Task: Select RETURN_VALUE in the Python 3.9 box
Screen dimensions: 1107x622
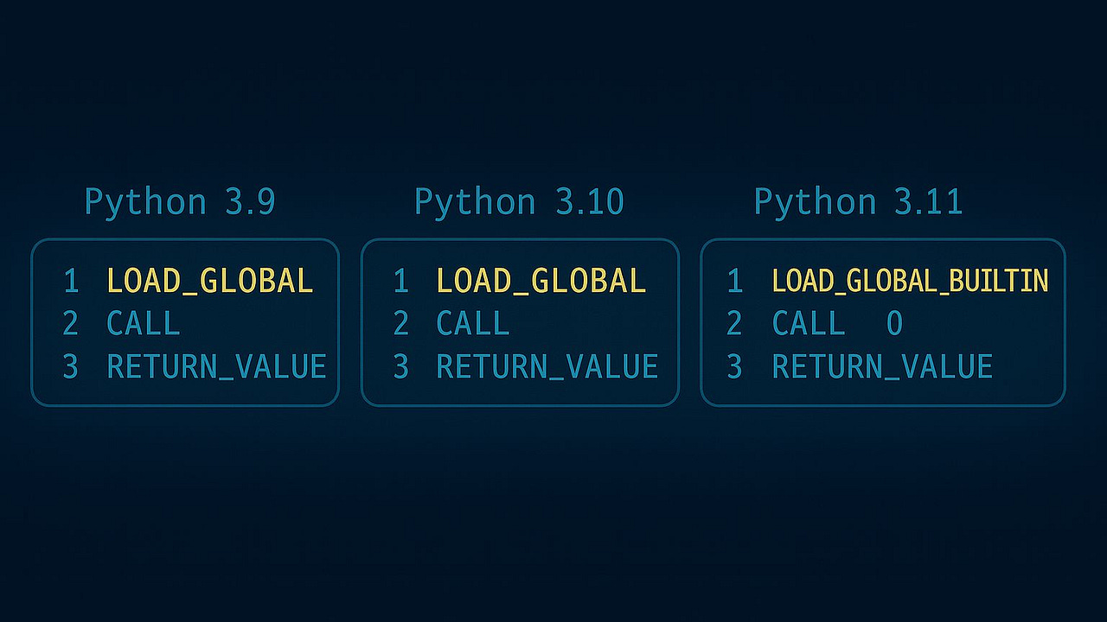Action: [216, 367]
